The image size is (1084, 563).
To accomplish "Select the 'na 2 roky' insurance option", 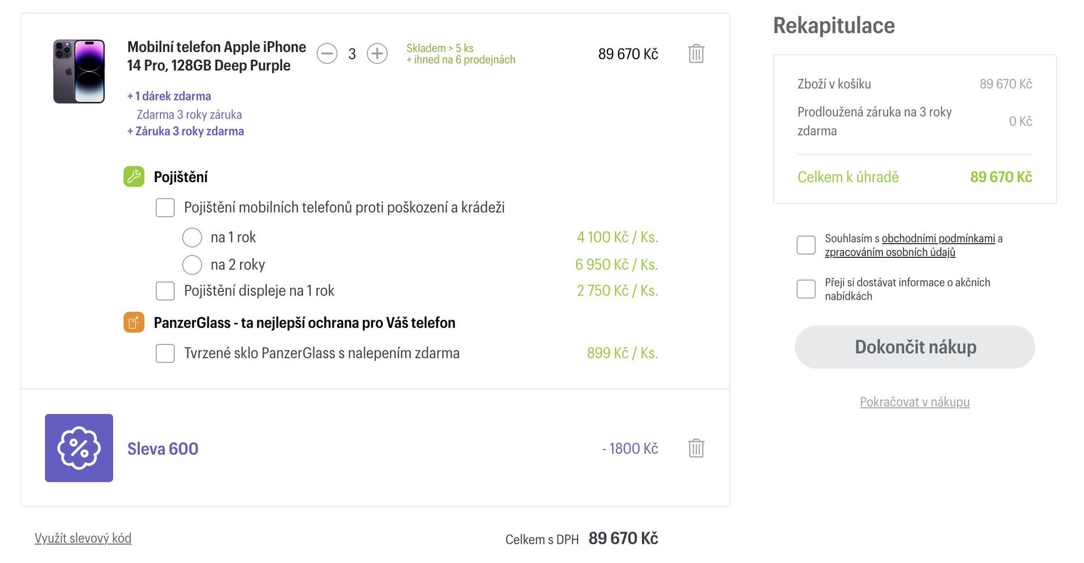I will point(192,264).
